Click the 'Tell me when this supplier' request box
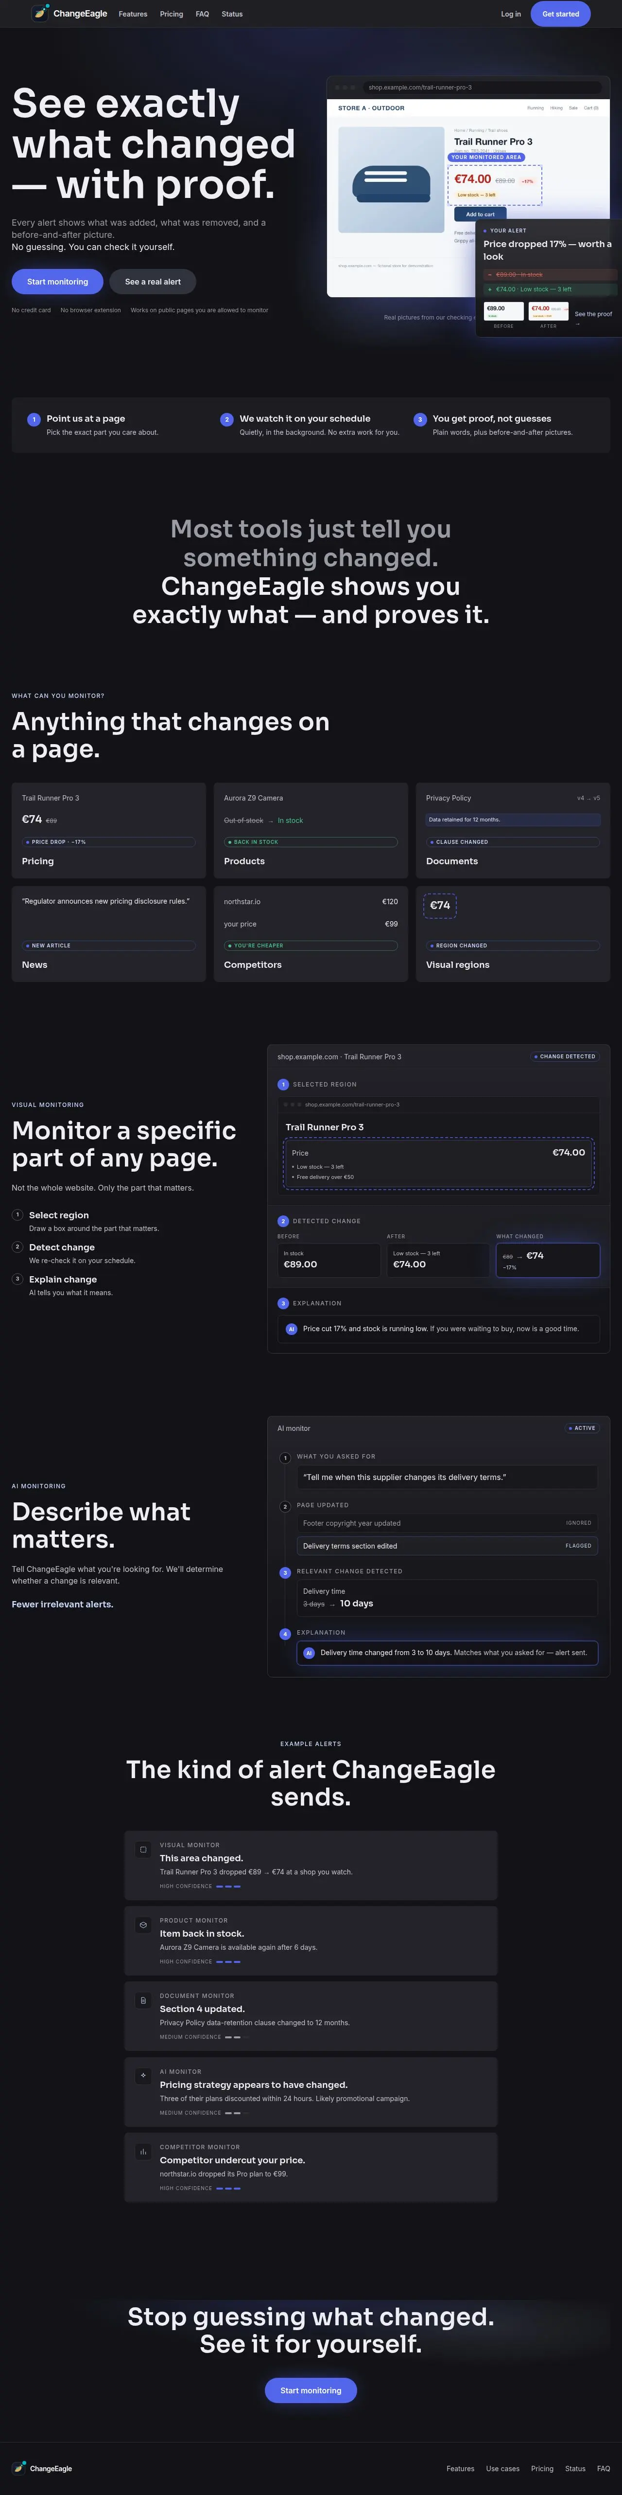622x2495 pixels. pyautogui.click(x=447, y=1477)
